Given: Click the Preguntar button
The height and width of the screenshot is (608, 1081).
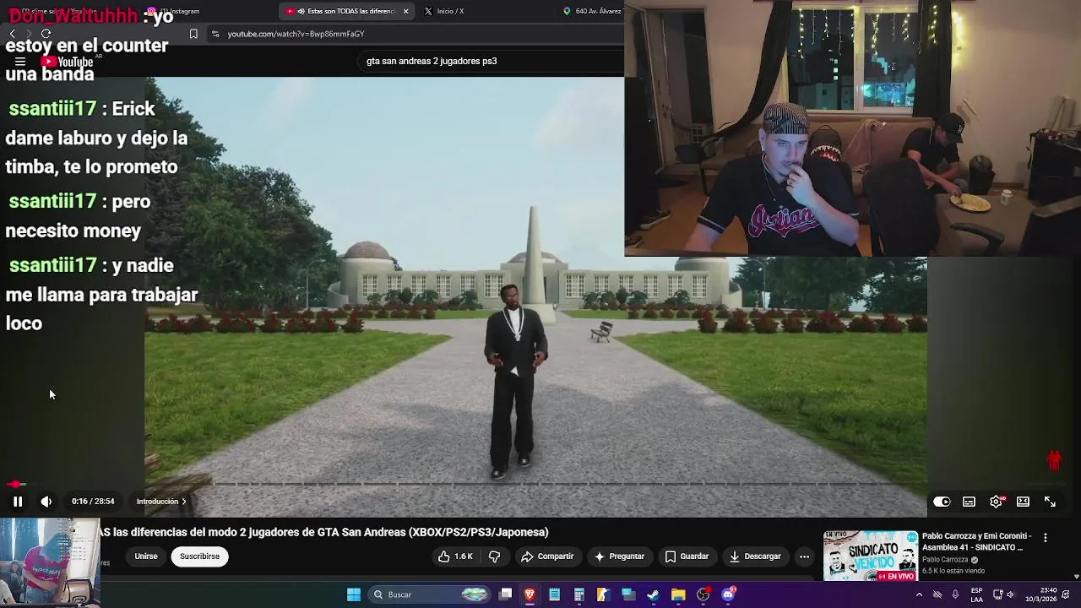Looking at the screenshot, I should [619, 556].
